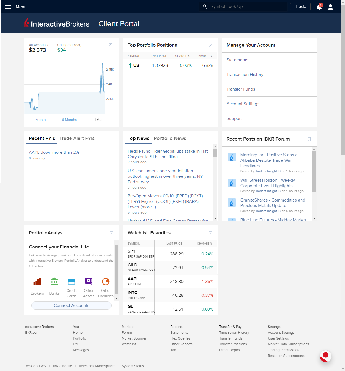Open the user profile icon
This screenshot has width=345, height=371.
(x=330, y=7)
